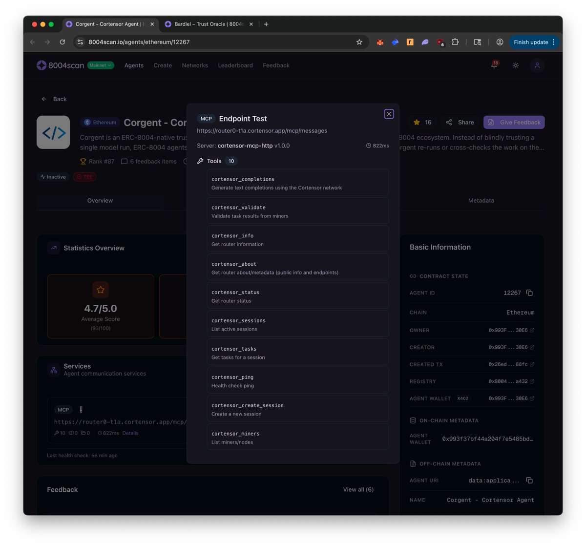View all 6 feedback items
586x546 pixels.
click(x=358, y=490)
